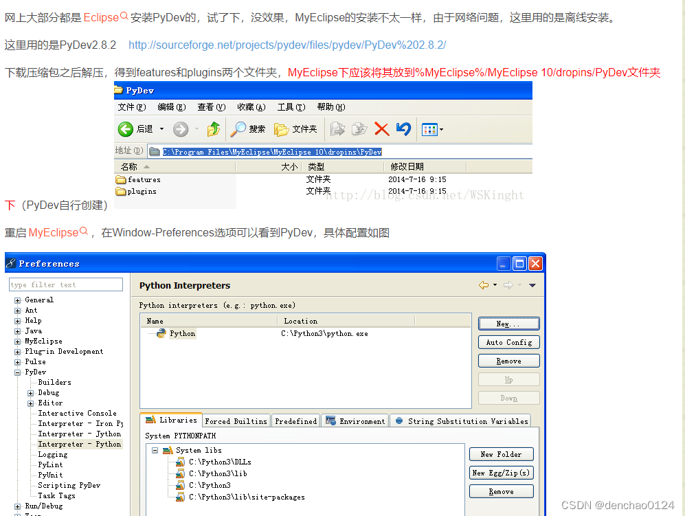Click the Search magnifier icon 搜索
The image size is (685, 516).
238,129
